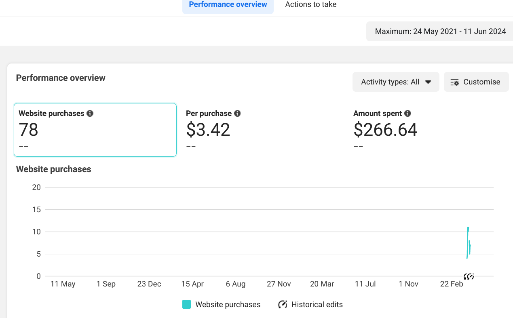Click the teal purchases spike in the chart
The image size is (513, 318).
[469, 242]
